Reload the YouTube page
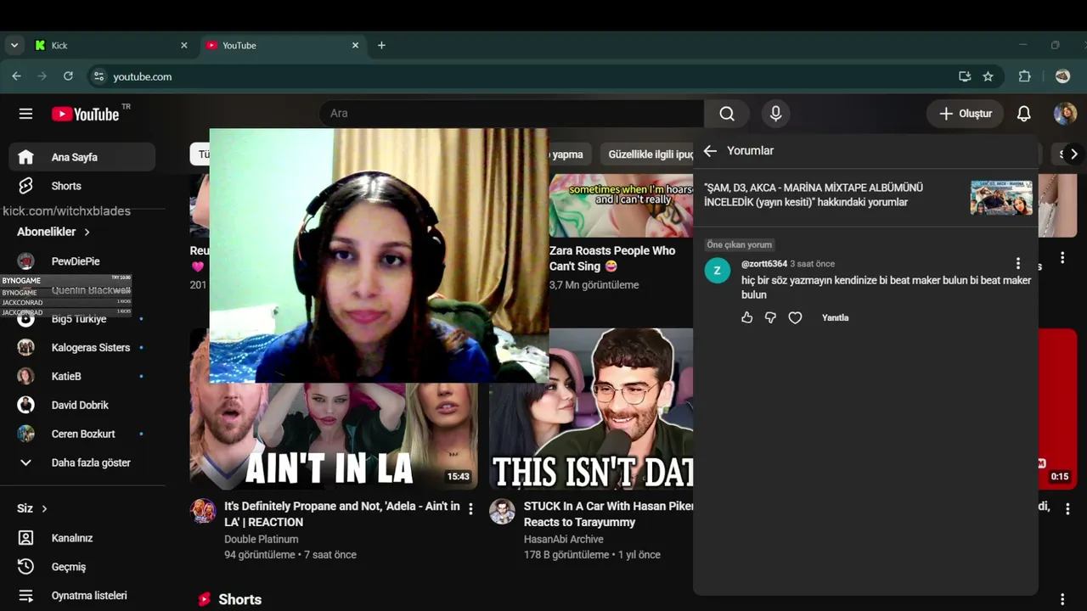This screenshot has height=611, width=1087. tap(68, 76)
